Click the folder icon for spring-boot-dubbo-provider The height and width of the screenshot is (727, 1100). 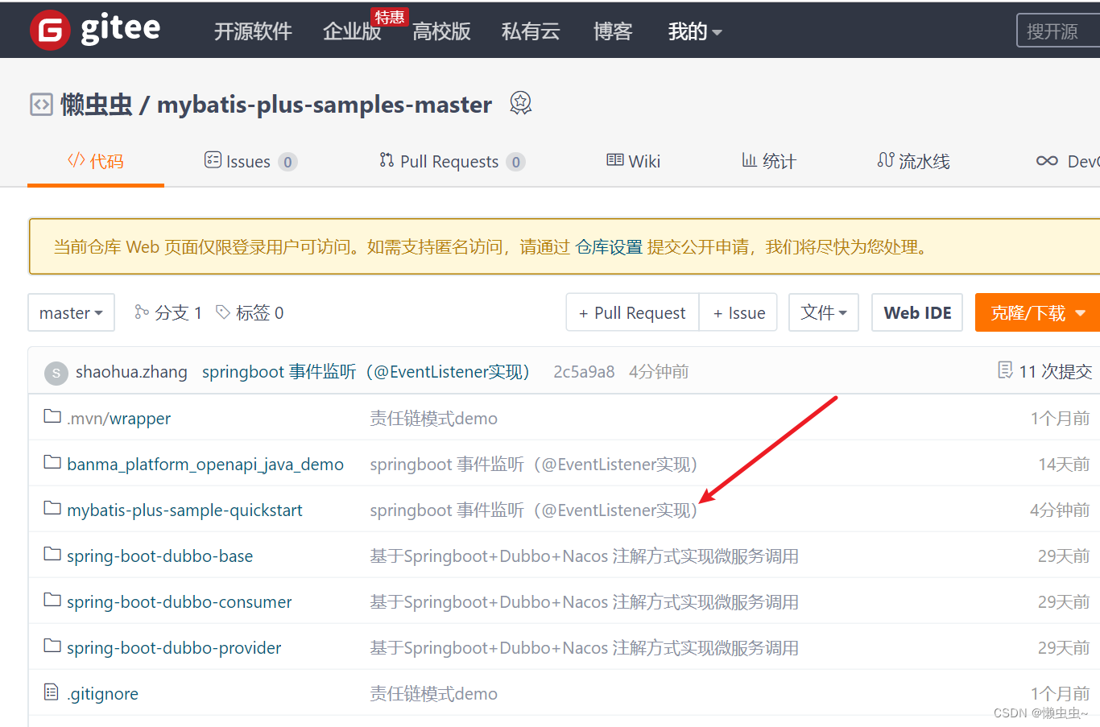tap(52, 646)
